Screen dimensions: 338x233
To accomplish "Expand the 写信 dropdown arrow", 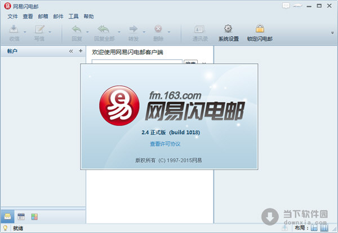I will tap(50, 32).
